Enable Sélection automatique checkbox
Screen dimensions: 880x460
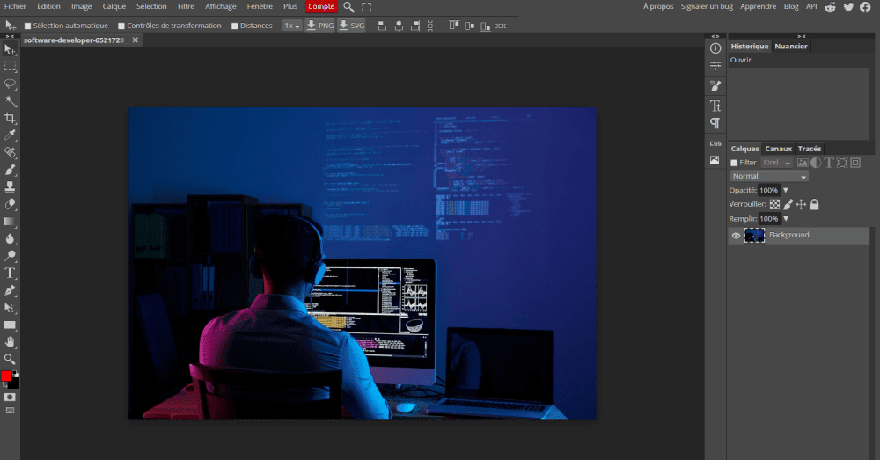28,26
